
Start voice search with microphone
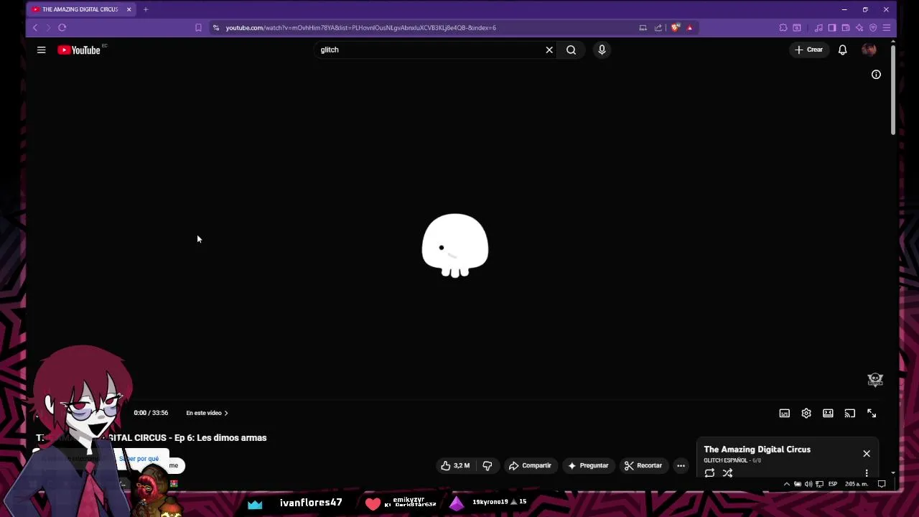click(x=602, y=50)
